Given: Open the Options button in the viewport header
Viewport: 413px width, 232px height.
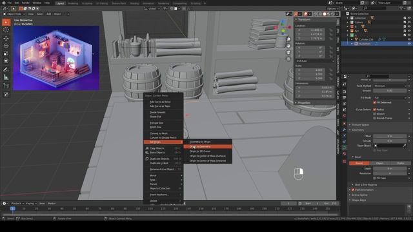Looking at the screenshot, I should click(x=333, y=8).
